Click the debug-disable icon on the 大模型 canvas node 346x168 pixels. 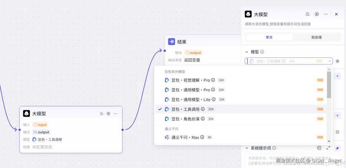point(102,114)
